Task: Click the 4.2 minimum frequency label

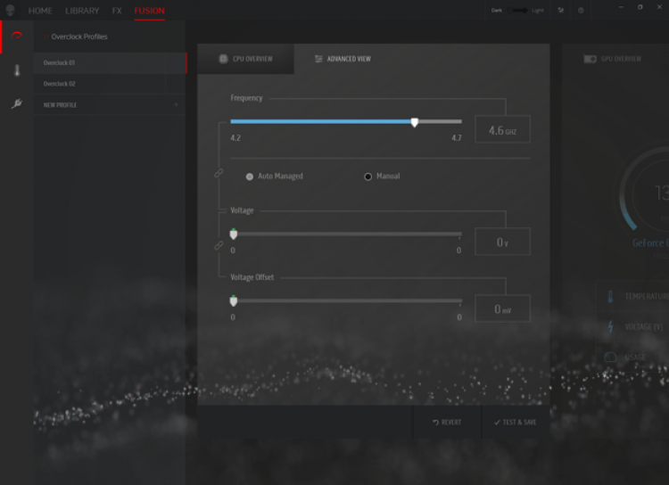Action: pos(235,138)
